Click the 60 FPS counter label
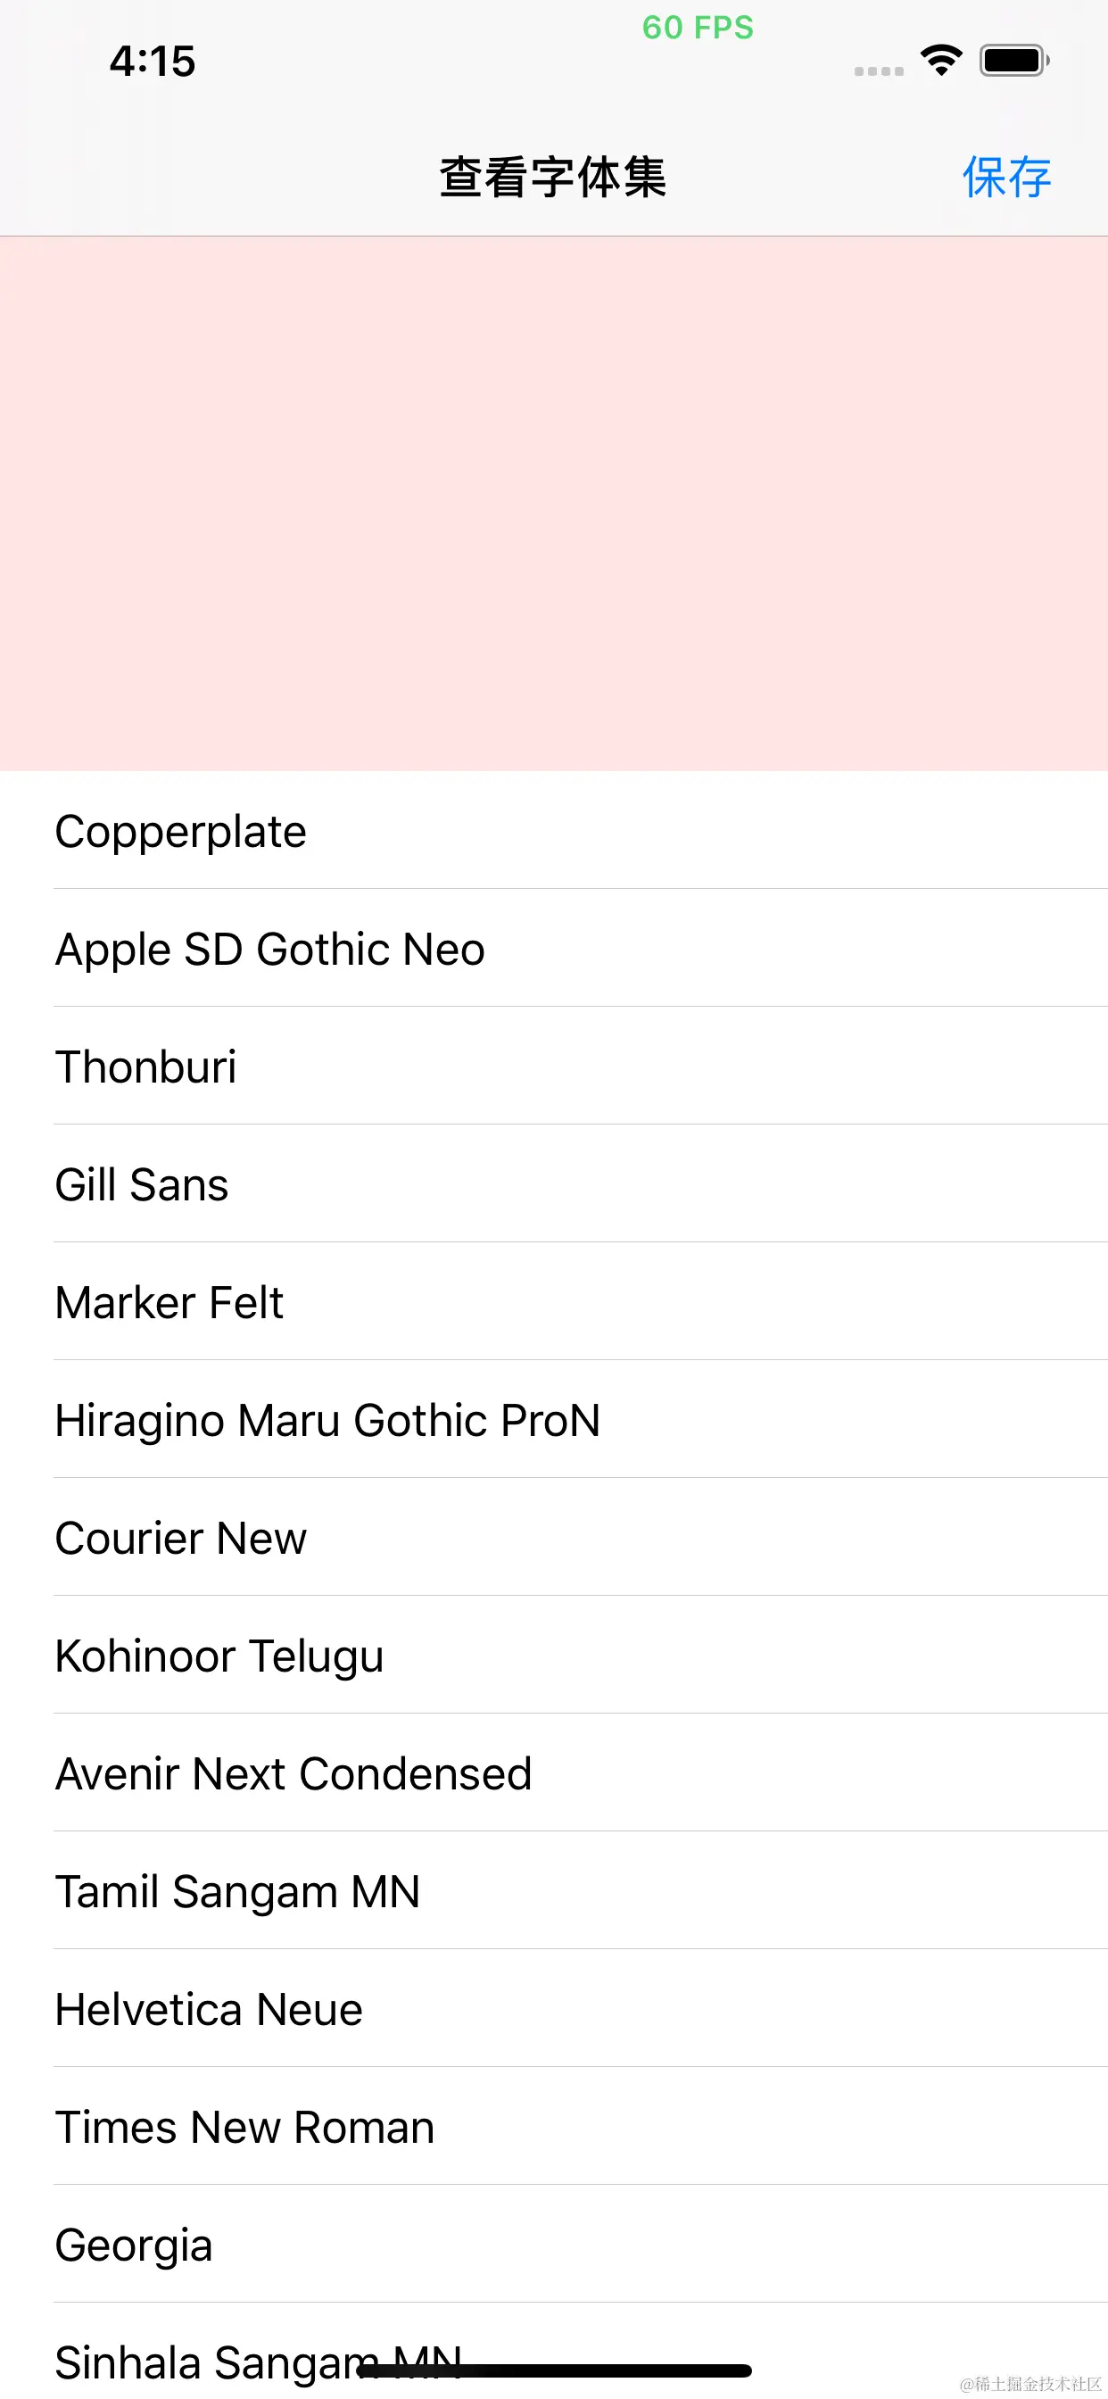1108x2399 pixels. click(x=698, y=28)
